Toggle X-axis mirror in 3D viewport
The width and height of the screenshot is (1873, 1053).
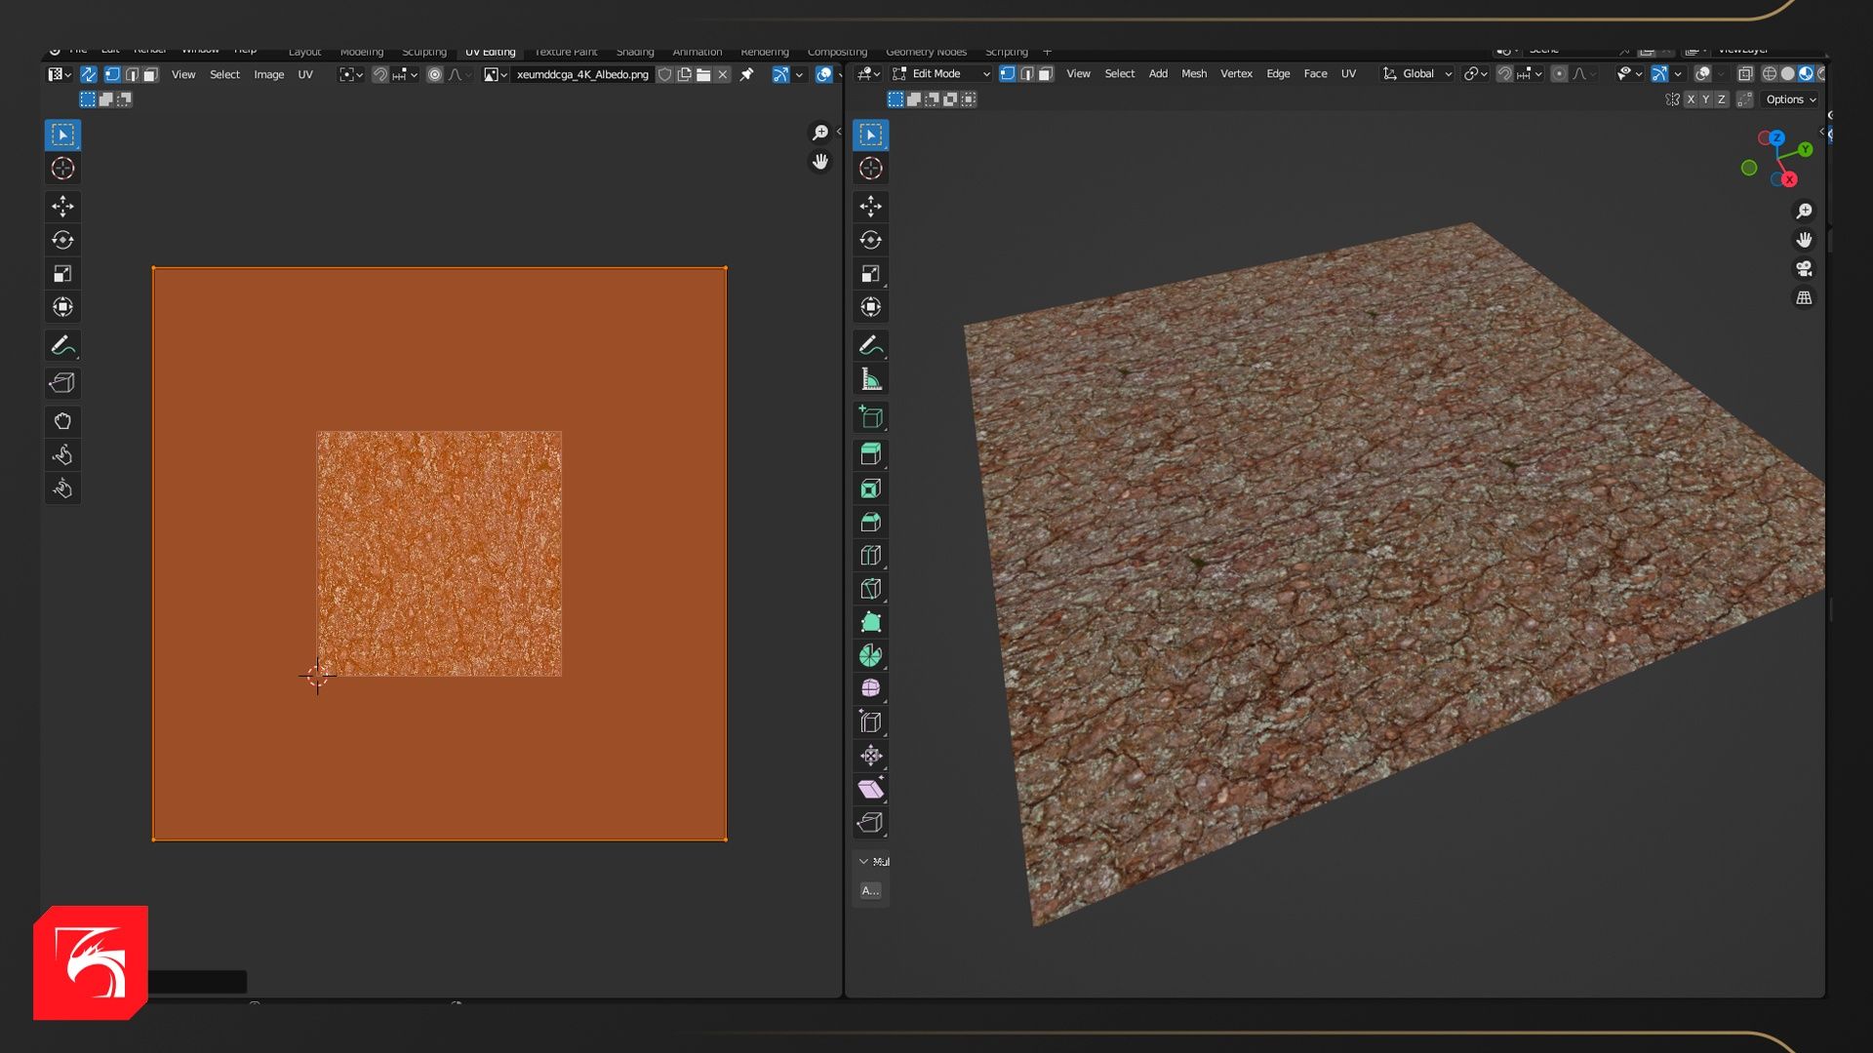coord(1691,99)
